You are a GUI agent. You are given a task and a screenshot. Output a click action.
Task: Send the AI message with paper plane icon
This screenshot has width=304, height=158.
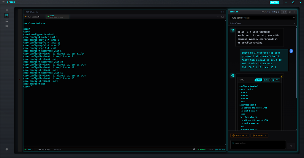(x=291, y=146)
